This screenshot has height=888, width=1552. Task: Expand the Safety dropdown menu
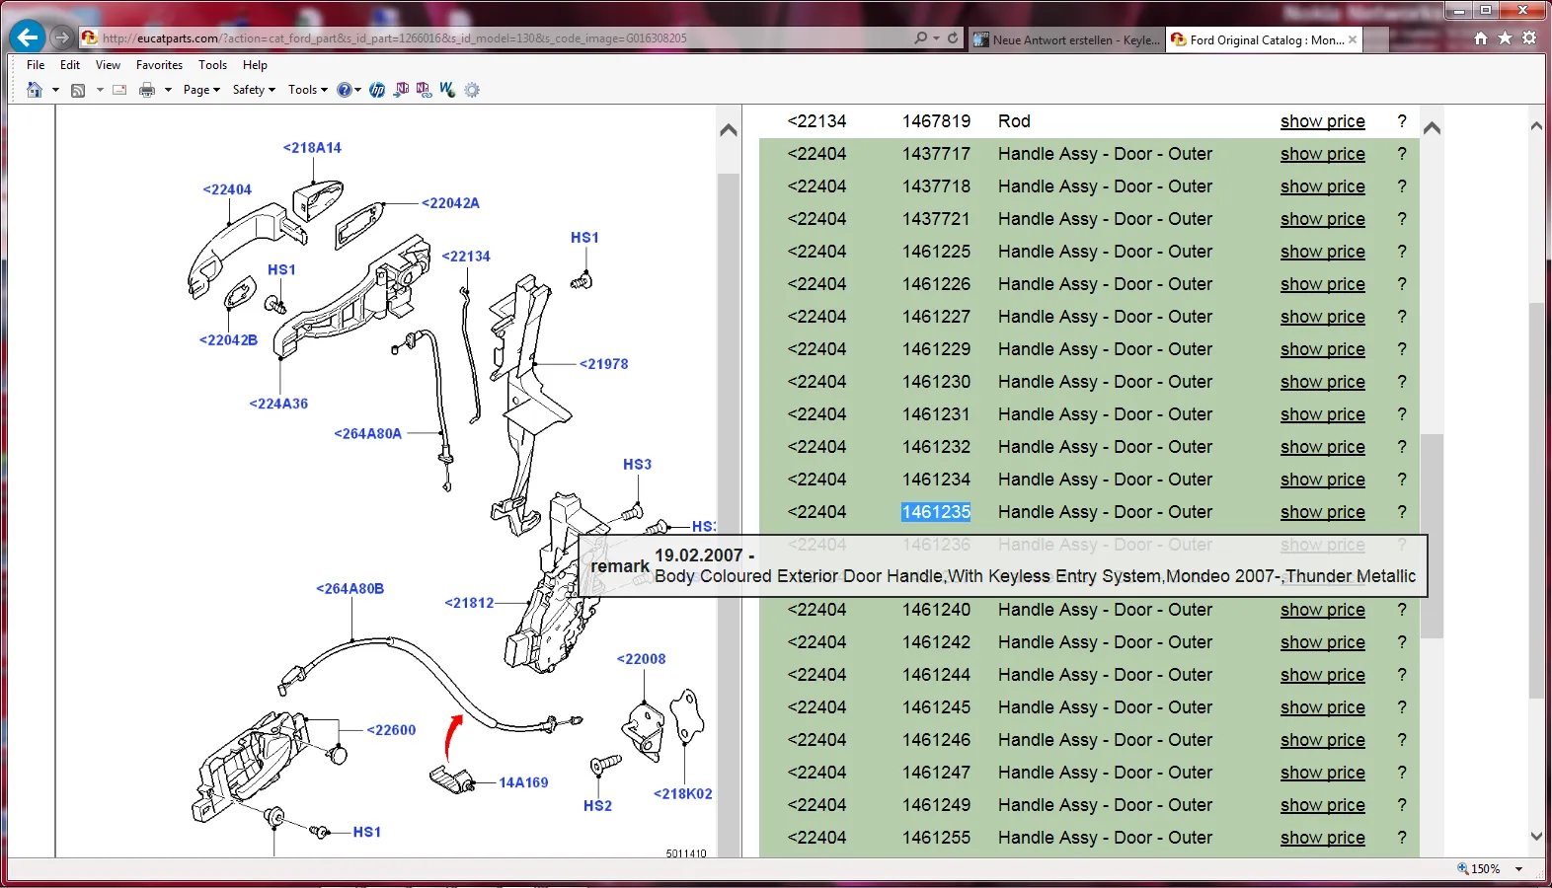[x=254, y=90]
